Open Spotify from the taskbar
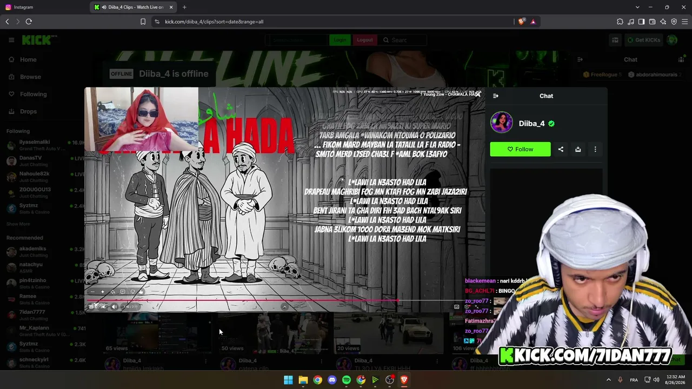The height and width of the screenshot is (389, 692). [347, 380]
